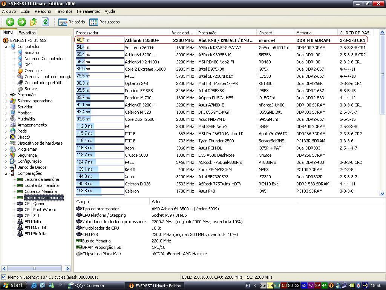
Task: Select Gerenciamento de energia tree item
Action: click(47, 77)
